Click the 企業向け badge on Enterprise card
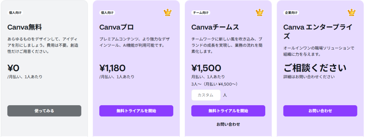Screen dimensions: 366x137 click(x=291, y=12)
